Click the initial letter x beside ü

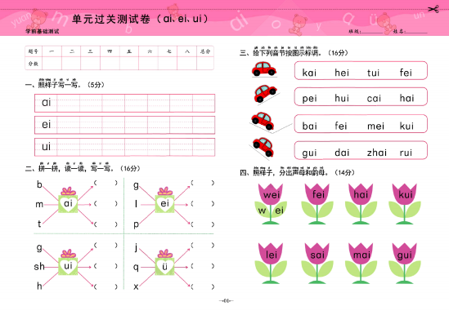[x=136, y=286]
